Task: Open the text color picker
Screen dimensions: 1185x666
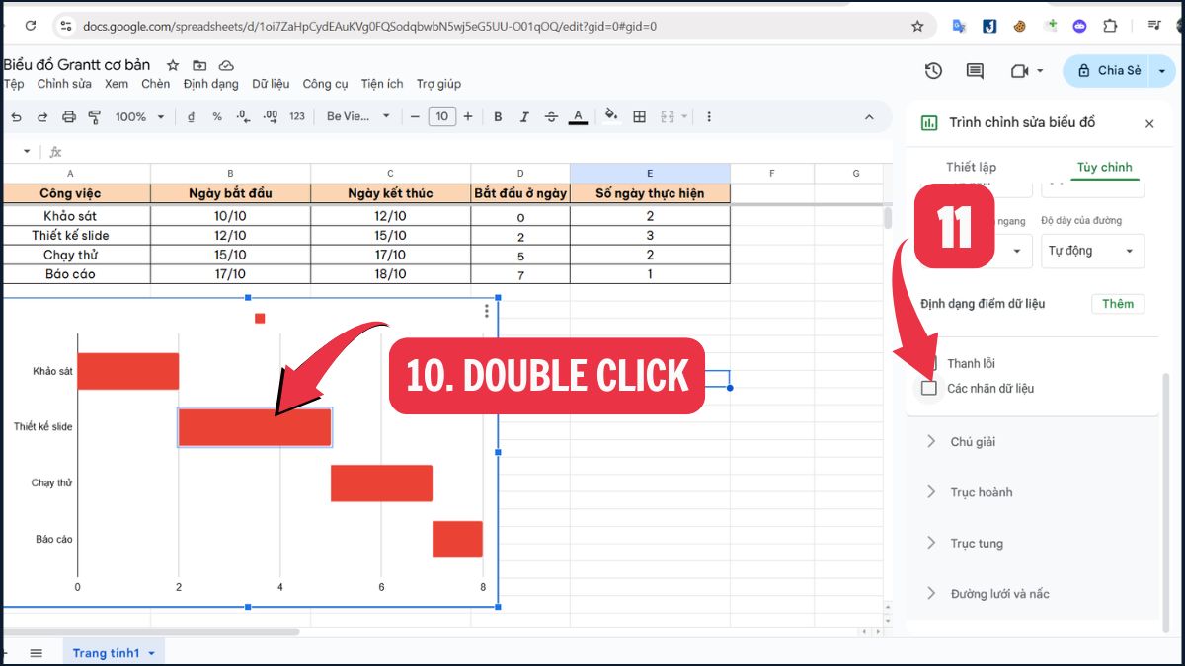Action: (577, 116)
